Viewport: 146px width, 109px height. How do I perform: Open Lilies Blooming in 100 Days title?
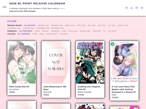tap(55, 88)
